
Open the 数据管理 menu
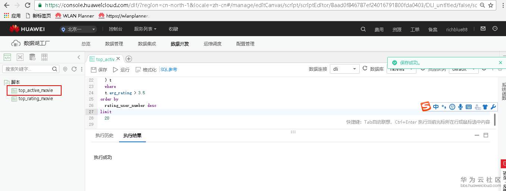[114, 44]
